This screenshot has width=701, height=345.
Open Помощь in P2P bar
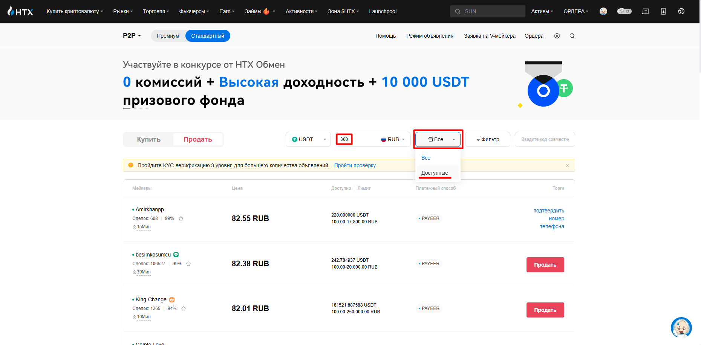[x=386, y=36]
